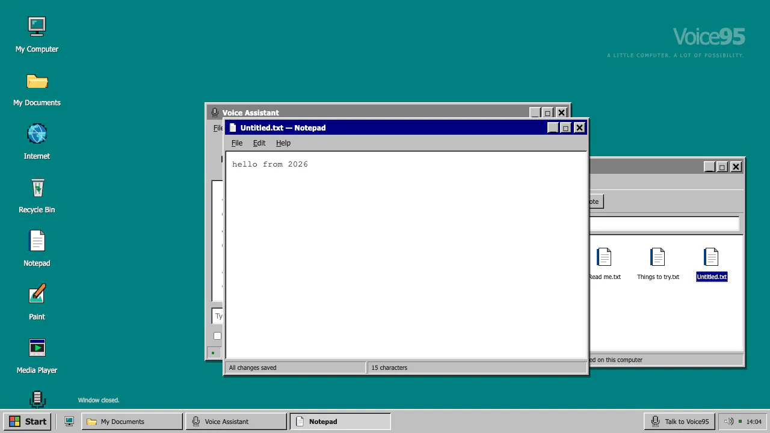Switch to My Documents taskbar button
The height and width of the screenshot is (433, 770).
(132, 422)
